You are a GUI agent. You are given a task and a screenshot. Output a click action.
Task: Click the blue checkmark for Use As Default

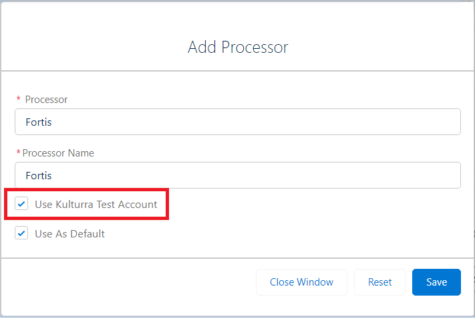click(x=22, y=233)
